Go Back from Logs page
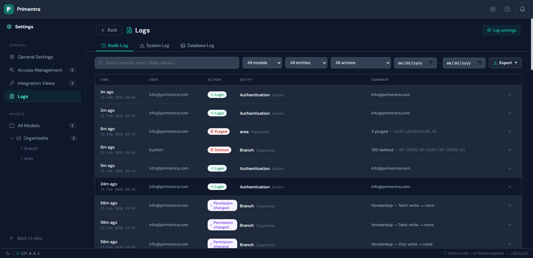Viewport: 533px width, 258px height. [109, 30]
